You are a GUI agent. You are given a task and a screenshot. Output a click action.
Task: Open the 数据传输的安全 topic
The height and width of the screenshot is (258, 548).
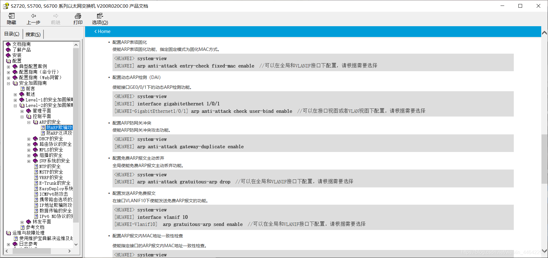point(55,211)
